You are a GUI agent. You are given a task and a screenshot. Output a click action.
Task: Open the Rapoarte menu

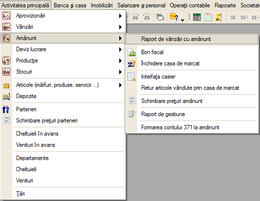[225, 5]
